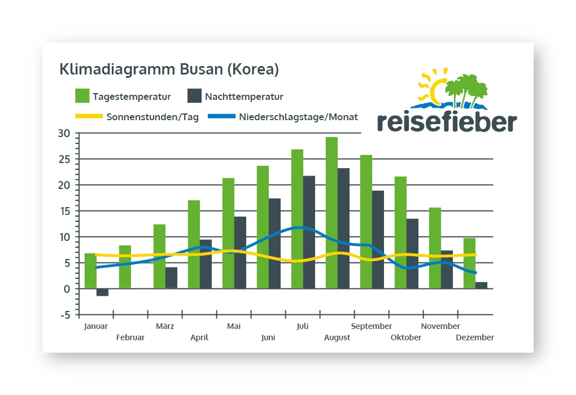Click the short dark Dezember night bar
The height and width of the screenshot is (395, 576).
point(481,286)
